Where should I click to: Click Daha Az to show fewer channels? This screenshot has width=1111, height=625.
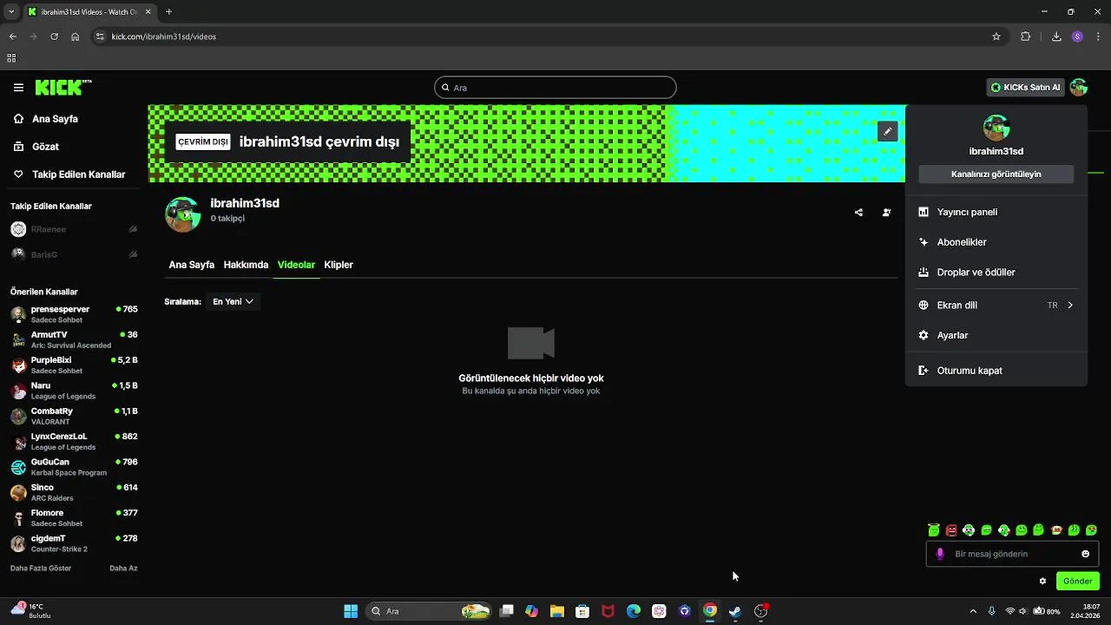coord(123,568)
